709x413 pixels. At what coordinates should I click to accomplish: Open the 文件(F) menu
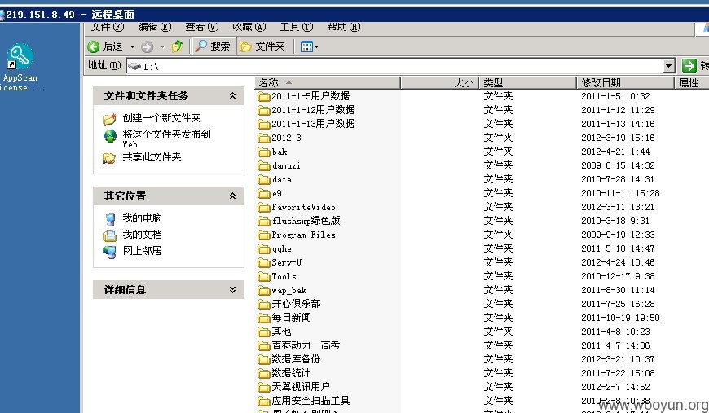click(107, 27)
